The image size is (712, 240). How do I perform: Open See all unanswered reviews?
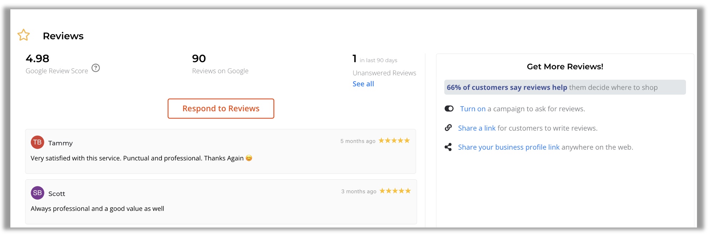[363, 84]
